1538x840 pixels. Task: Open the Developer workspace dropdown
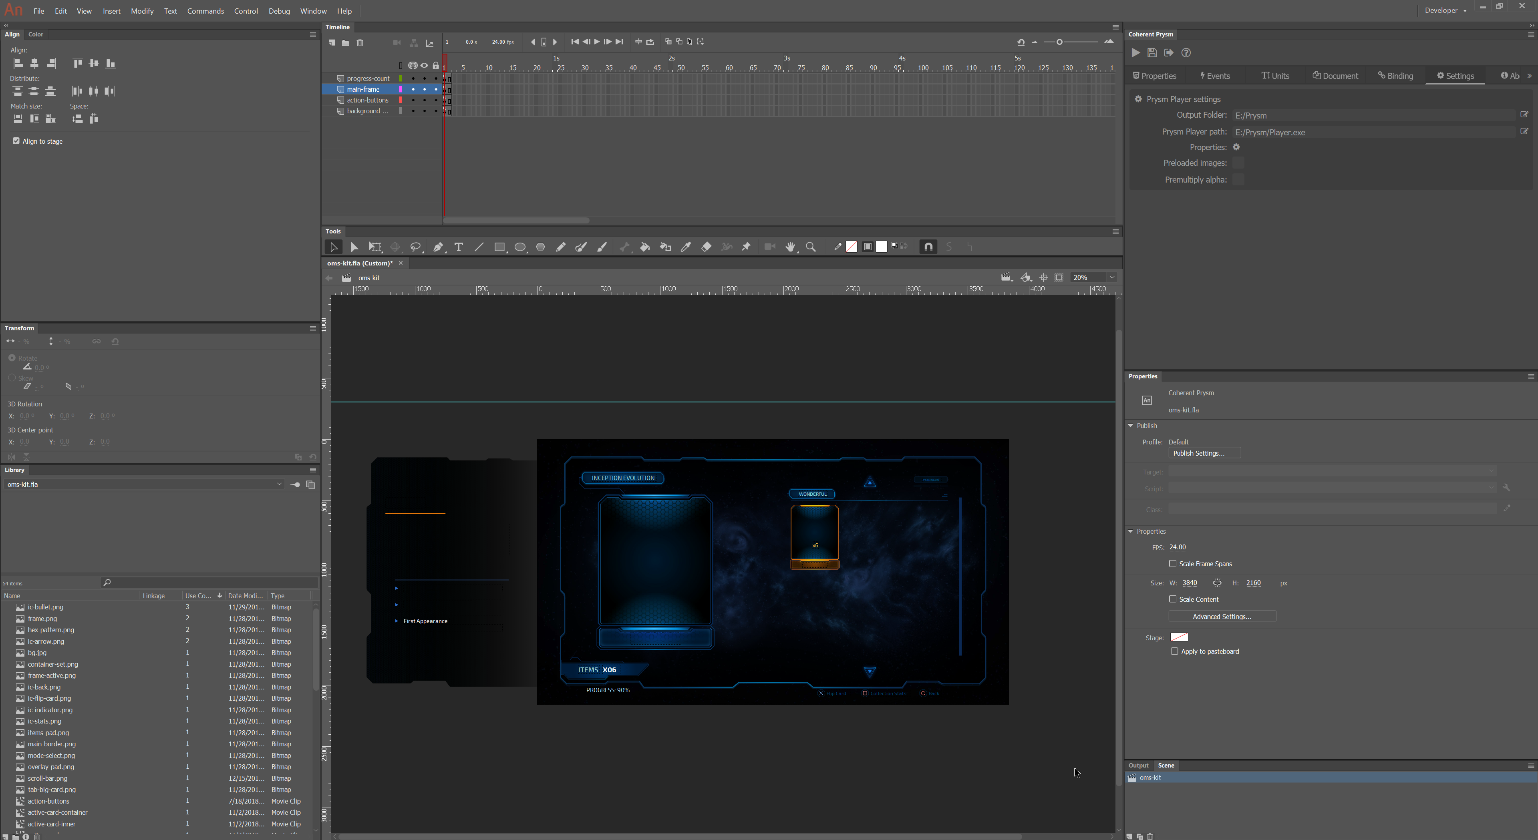tap(1445, 10)
